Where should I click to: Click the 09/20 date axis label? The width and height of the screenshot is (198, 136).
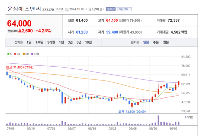(153, 129)
